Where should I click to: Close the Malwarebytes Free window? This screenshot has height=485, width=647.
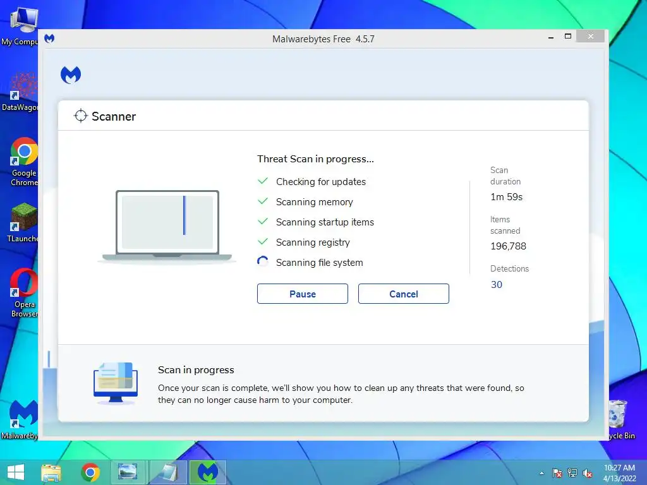tap(591, 36)
